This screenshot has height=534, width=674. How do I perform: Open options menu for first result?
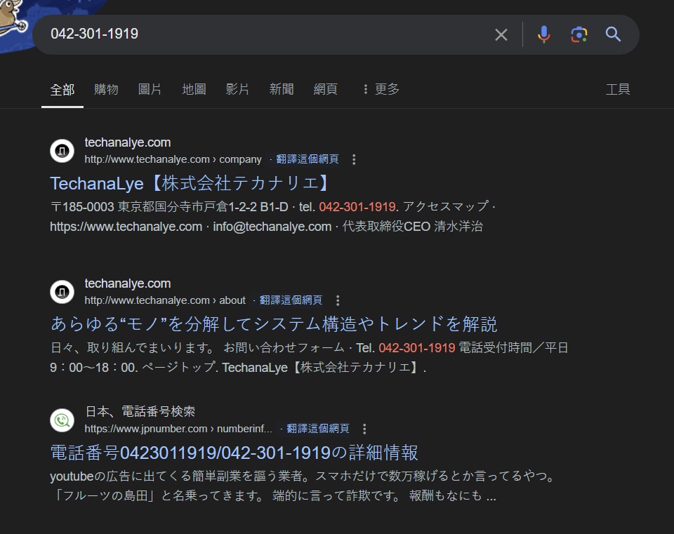tap(354, 159)
